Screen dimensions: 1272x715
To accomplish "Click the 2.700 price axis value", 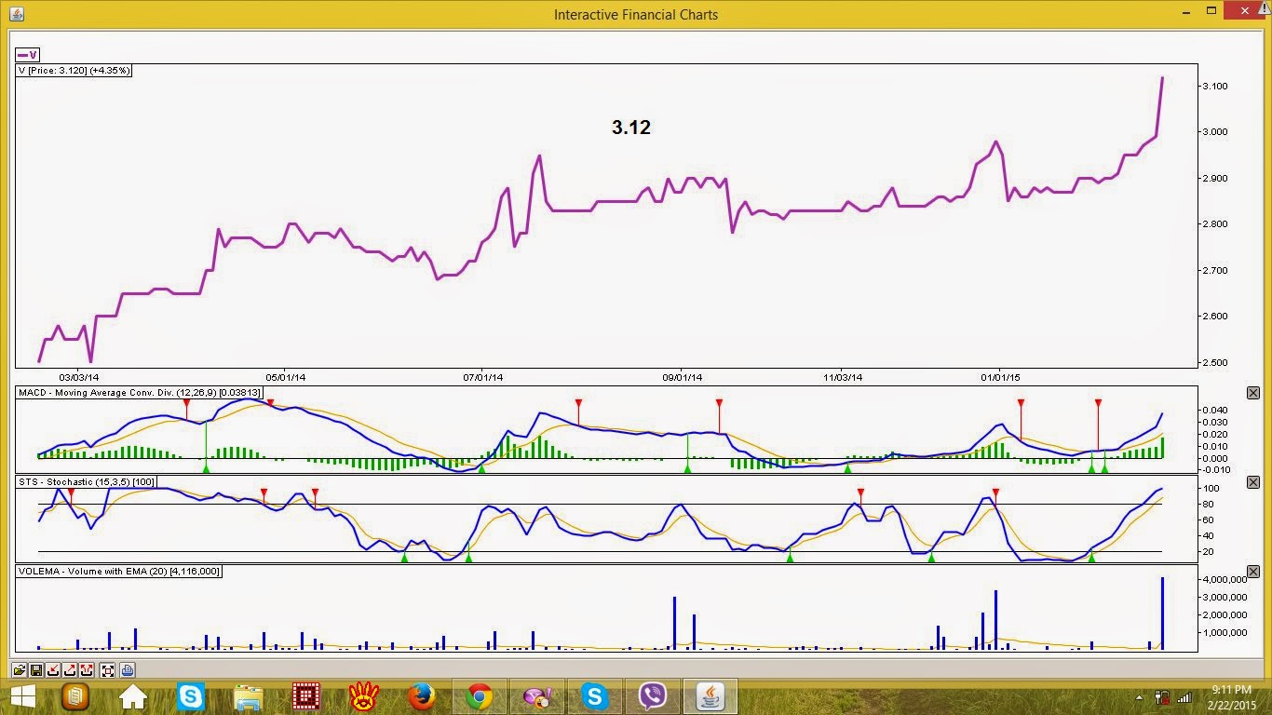I will coord(1215,271).
